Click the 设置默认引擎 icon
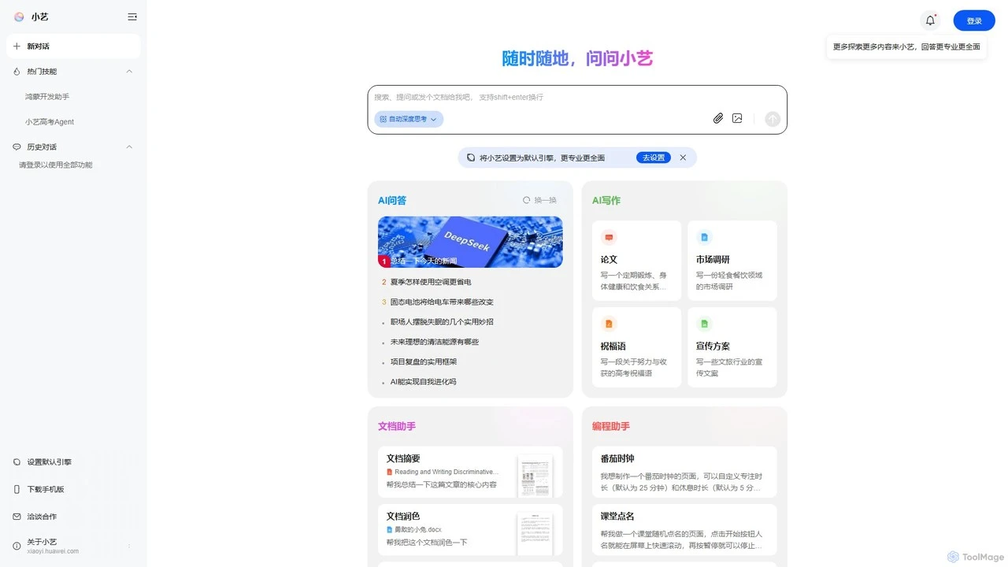The image size is (1008, 567). click(17, 462)
